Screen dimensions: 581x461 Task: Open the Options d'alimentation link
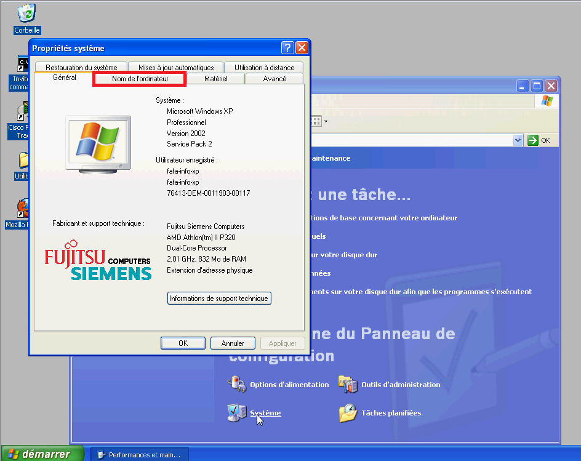coord(289,385)
